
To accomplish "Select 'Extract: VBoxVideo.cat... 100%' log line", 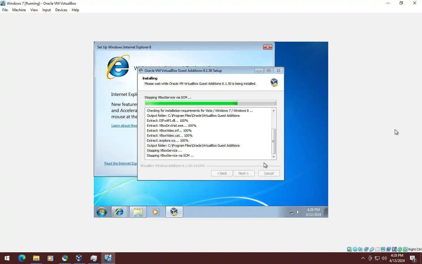I will pyautogui.click(x=170, y=136).
